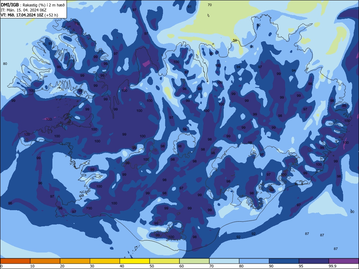This screenshot has width=359, height=269.
Task: Select the purple above-99.9 legend swatch
Action: point(344,261)
